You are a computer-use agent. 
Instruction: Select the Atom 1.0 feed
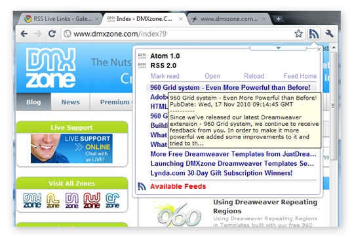click(165, 56)
